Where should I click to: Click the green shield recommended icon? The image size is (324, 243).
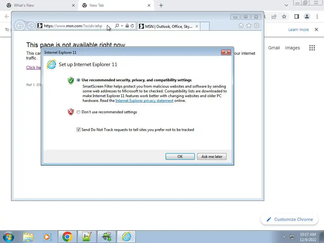point(71,80)
